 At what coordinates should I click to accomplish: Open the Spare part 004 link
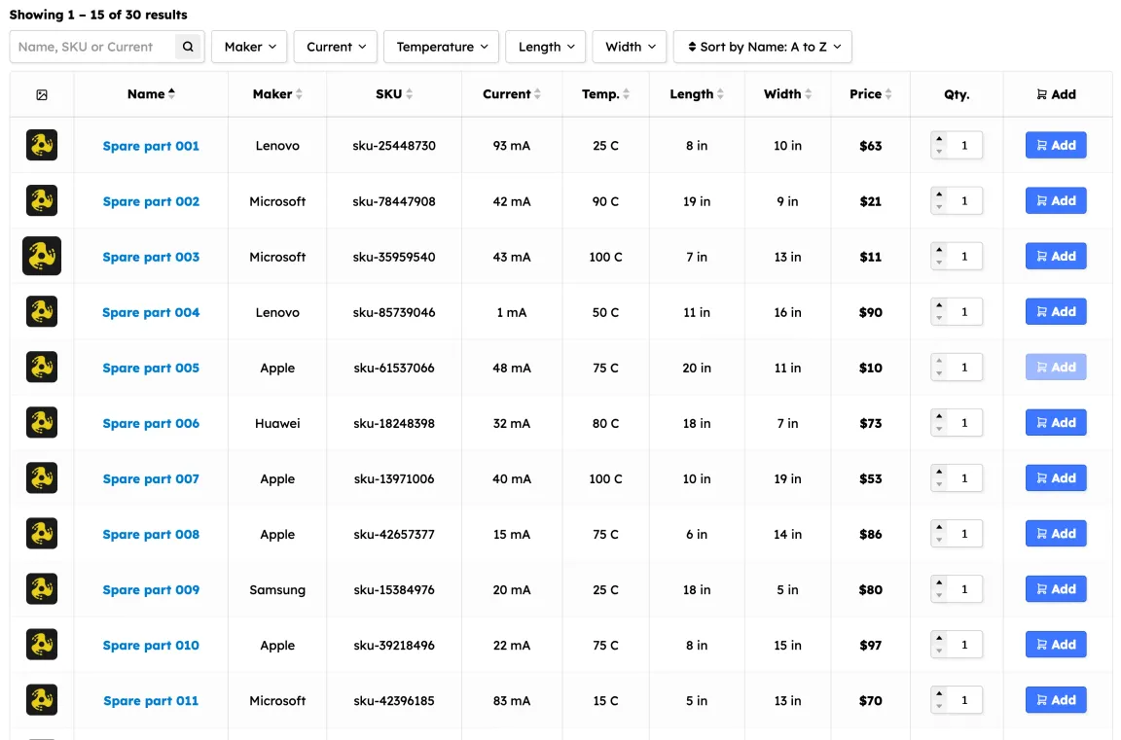pos(151,312)
